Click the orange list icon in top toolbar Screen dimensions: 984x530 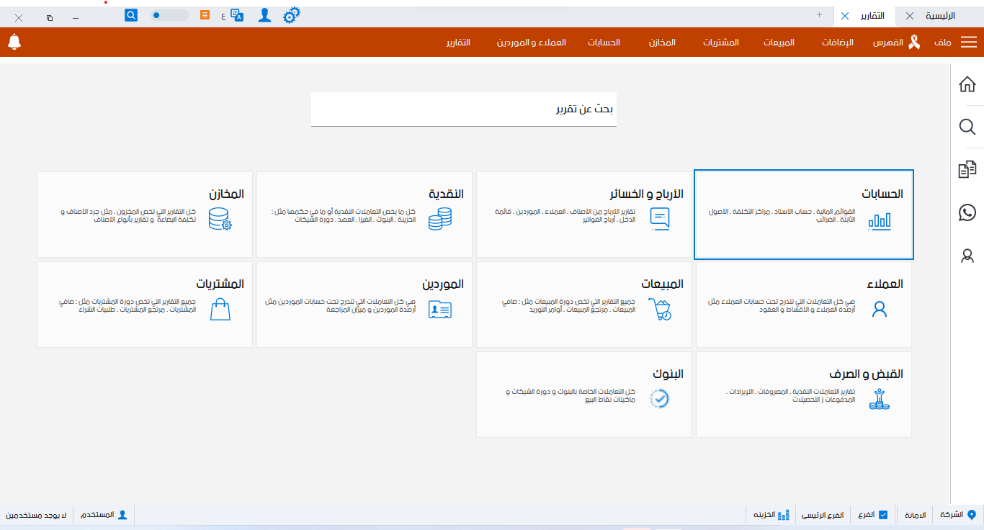pyautogui.click(x=205, y=14)
